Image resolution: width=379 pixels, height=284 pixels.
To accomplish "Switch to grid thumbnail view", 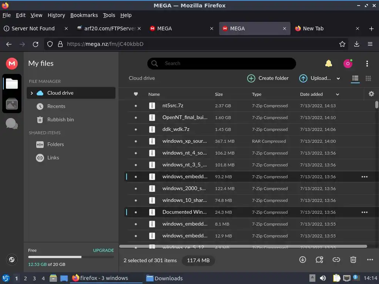I will point(368,78).
